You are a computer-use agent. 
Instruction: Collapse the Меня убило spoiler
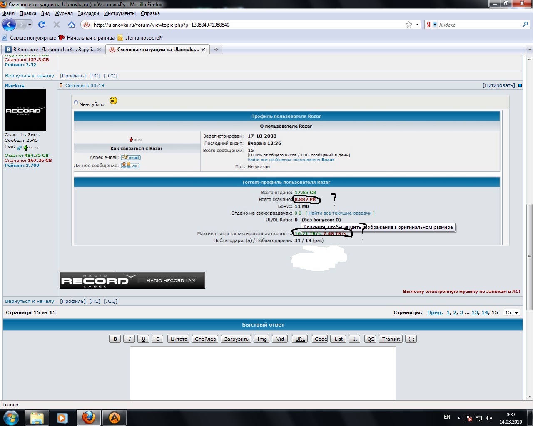[76, 102]
